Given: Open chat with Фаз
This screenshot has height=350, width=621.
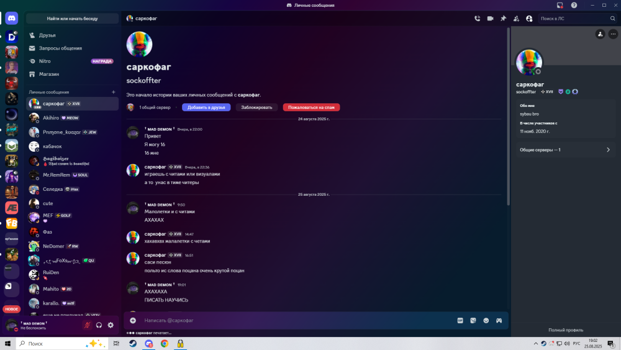Looking at the screenshot, I should click(x=72, y=232).
